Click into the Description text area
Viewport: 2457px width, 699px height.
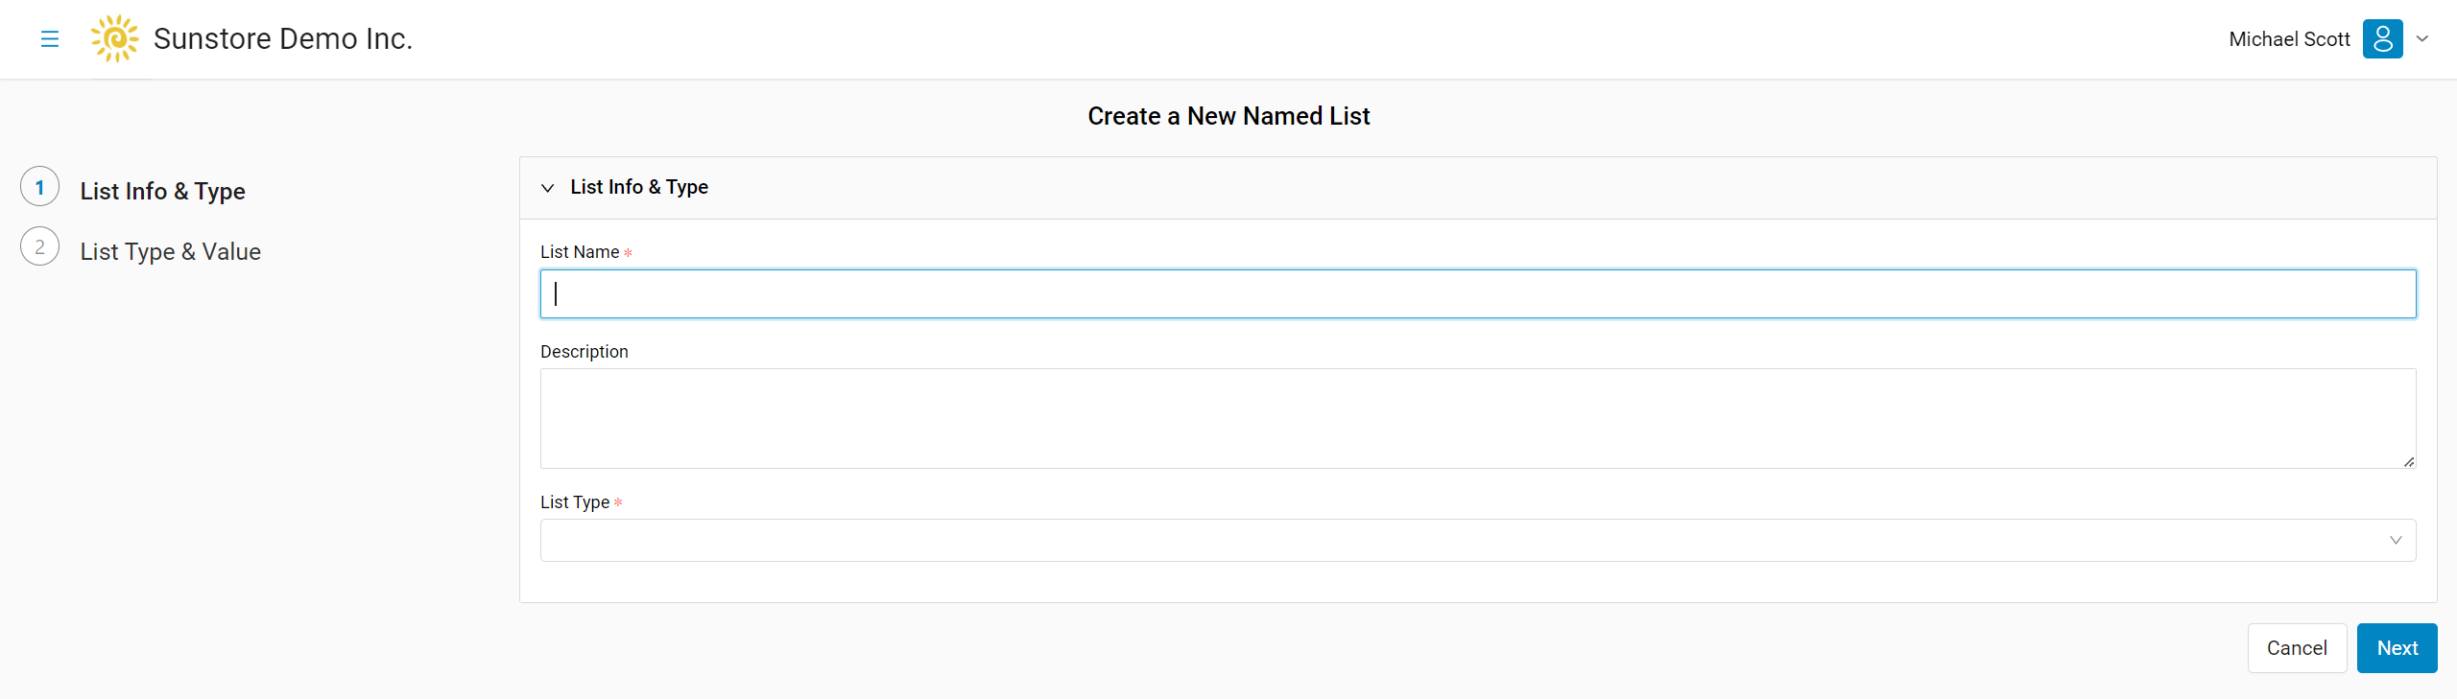tap(1478, 419)
